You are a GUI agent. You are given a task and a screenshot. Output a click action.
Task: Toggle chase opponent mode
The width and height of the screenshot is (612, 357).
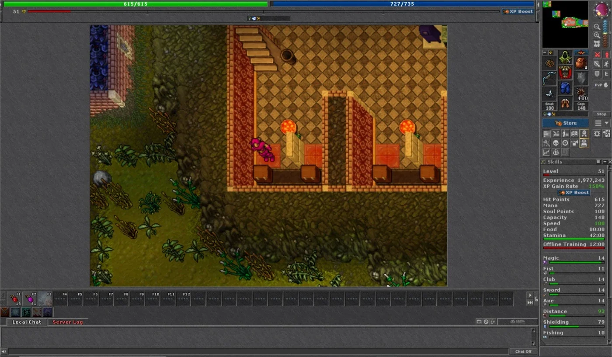606,64
